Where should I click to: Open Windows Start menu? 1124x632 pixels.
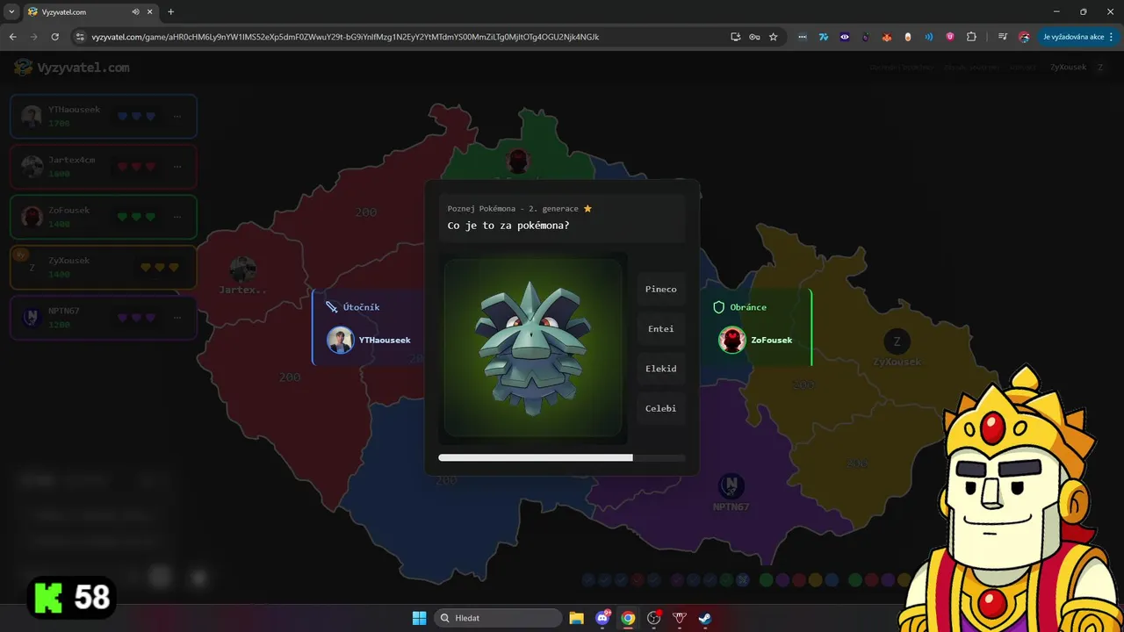tap(420, 618)
